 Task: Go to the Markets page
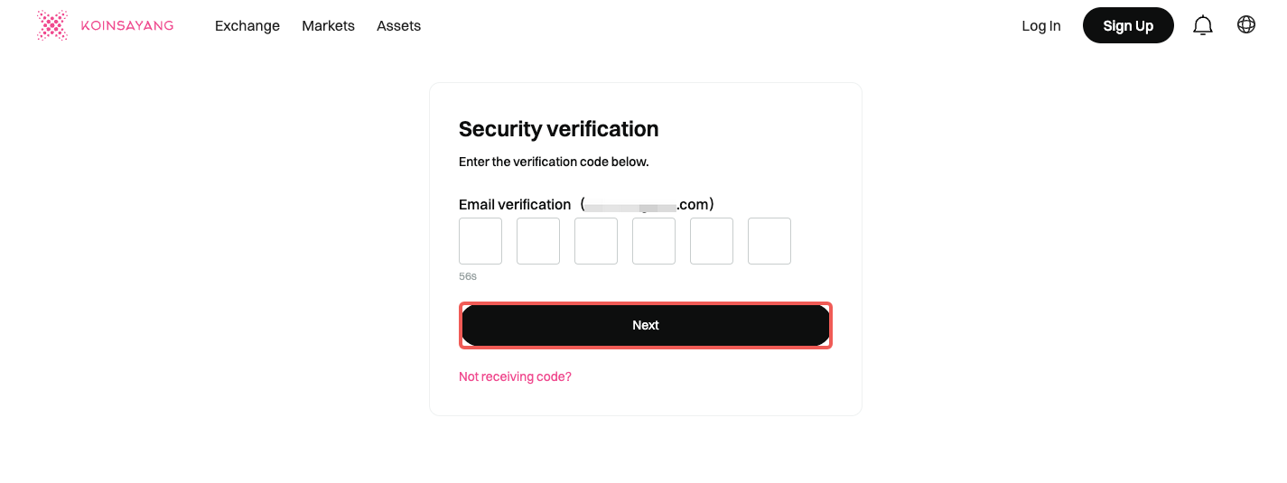(328, 26)
